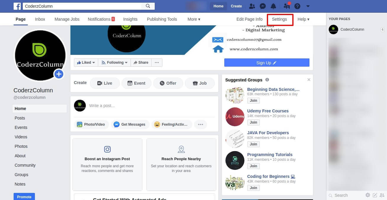
Task: Expand the More menu in page tabs
Action: point(194,19)
